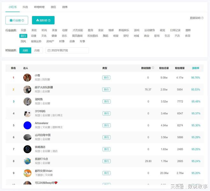Click the 96.76% growth rate value
210x191 pixels.
coord(196,78)
